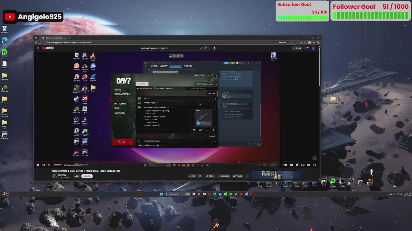This screenshot has width=412, height=231.
Task: Uncheck Compatible Picatinny Rail Optics checkbox
Action: [x=139, y=107]
